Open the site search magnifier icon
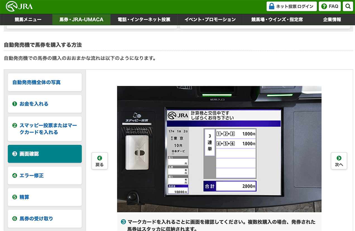 [348, 6]
